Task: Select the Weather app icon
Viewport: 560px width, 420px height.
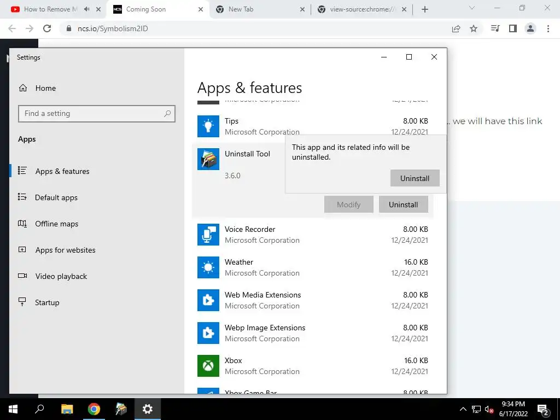Action: click(x=208, y=267)
